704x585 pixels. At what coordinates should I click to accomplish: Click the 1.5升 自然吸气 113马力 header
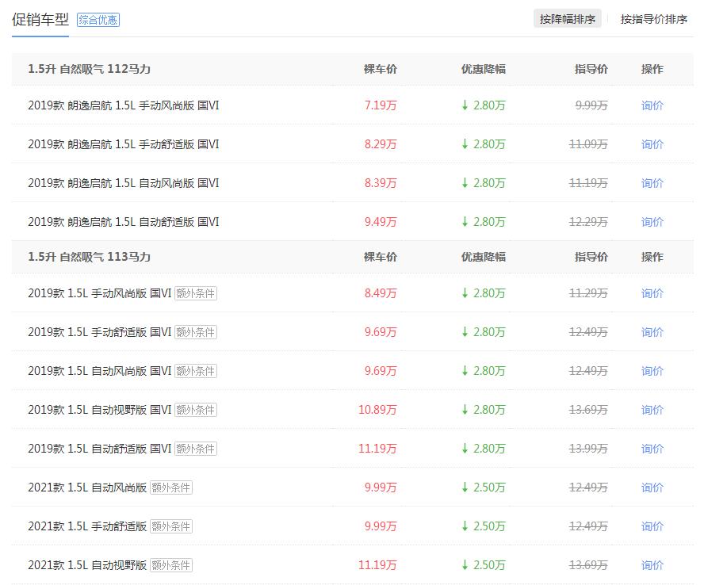pos(89,257)
